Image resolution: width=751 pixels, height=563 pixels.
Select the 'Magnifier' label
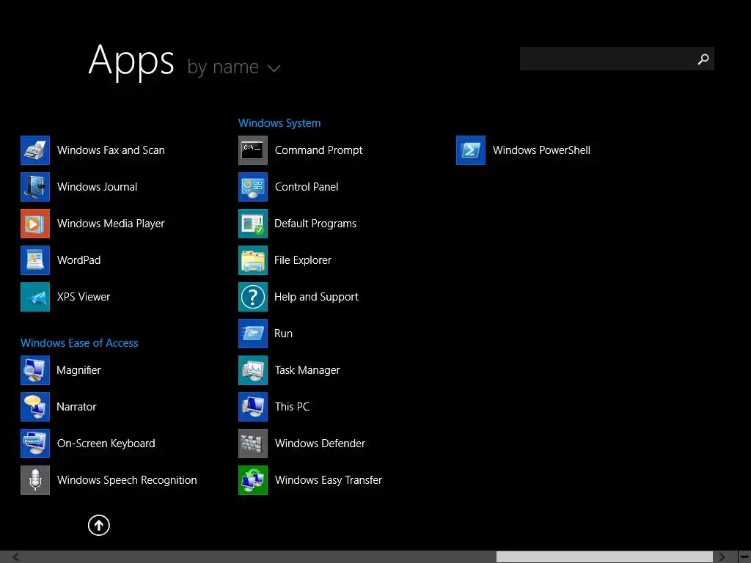click(78, 370)
